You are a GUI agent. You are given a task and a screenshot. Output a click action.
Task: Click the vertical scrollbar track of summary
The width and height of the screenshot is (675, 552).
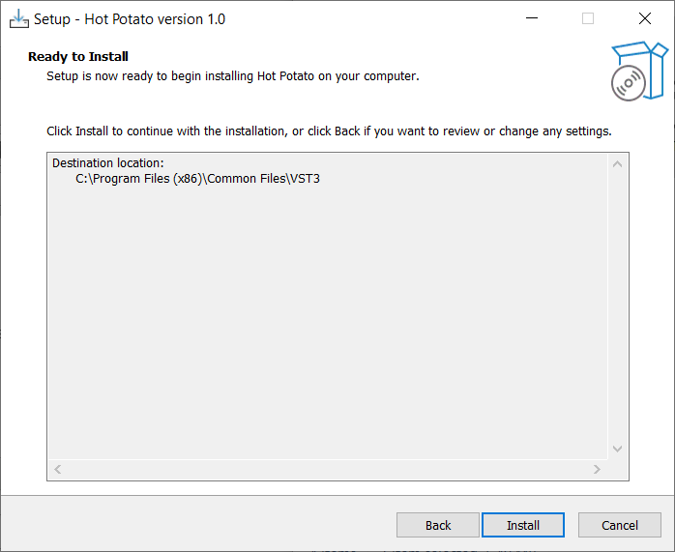618,309
